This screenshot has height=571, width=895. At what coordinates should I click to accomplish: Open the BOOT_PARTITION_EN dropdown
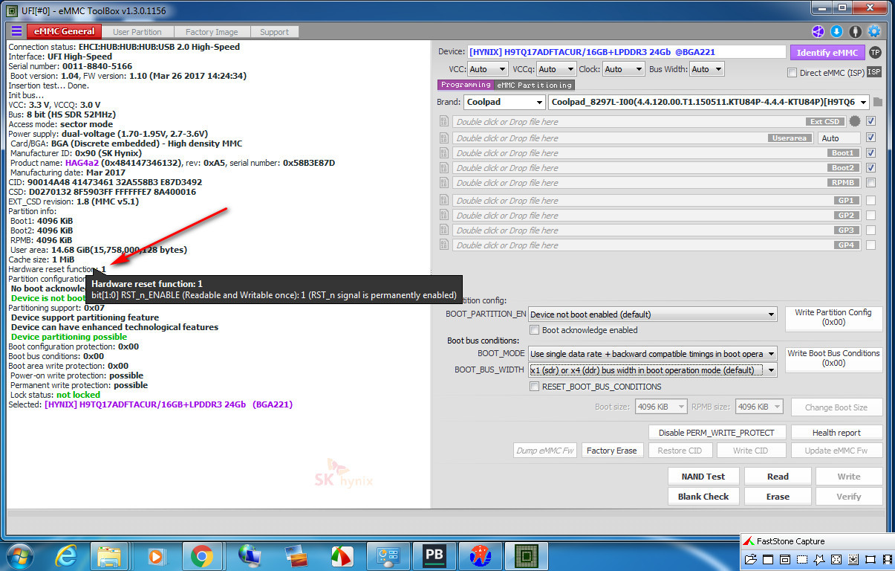pos(653,314)
